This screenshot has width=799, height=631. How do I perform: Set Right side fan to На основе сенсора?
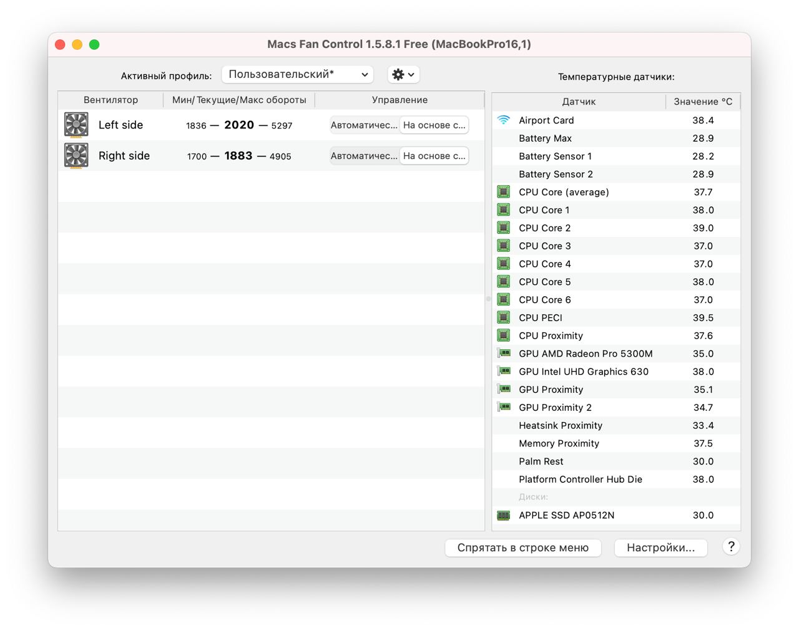point(434,156)
